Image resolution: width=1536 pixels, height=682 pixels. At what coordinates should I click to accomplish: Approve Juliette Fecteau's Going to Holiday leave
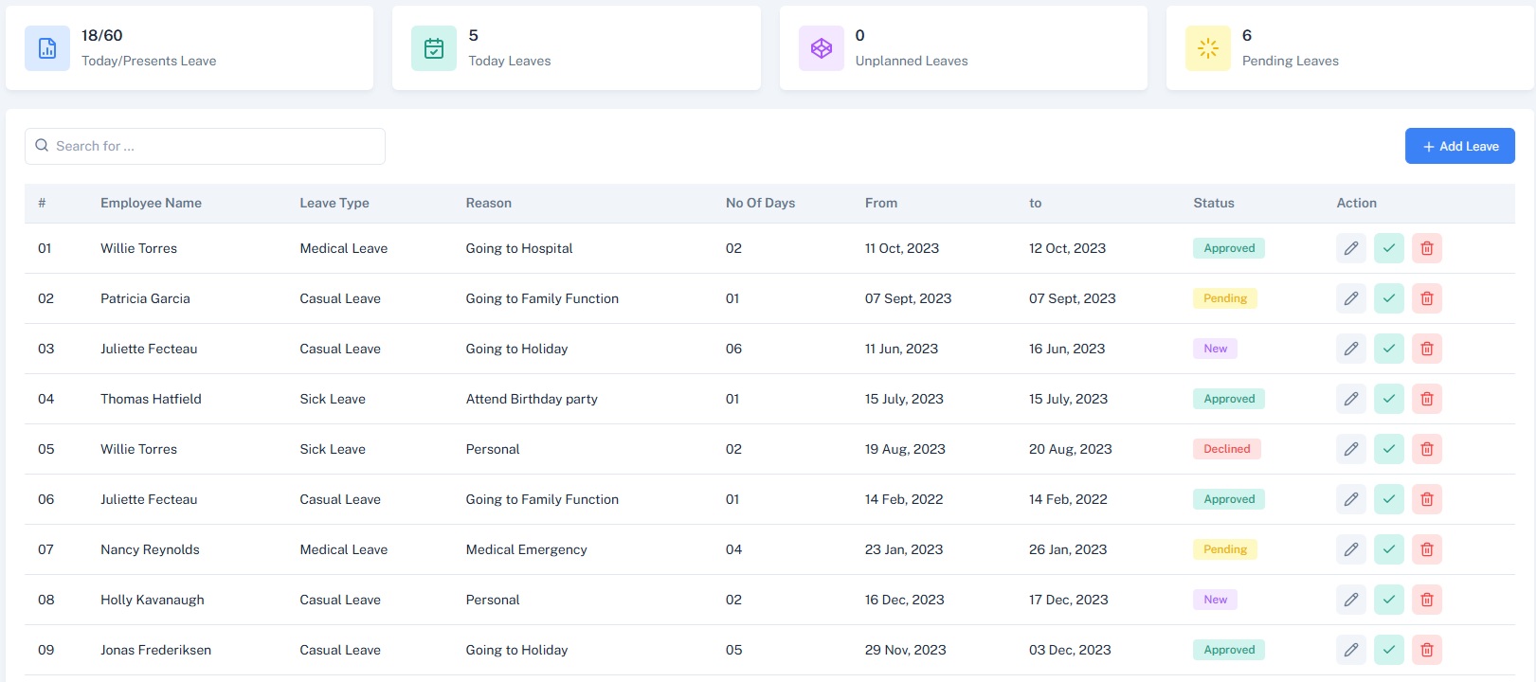point(1388,349)
